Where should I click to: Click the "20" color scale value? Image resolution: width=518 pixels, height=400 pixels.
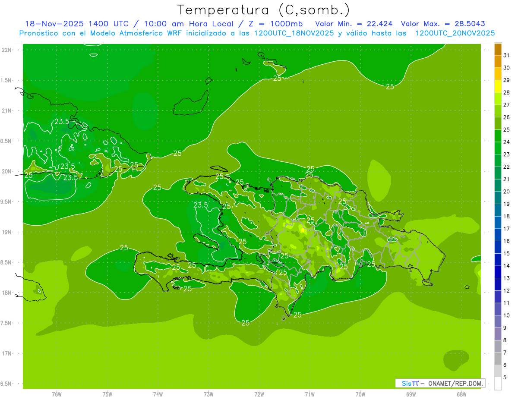point(507,192)
